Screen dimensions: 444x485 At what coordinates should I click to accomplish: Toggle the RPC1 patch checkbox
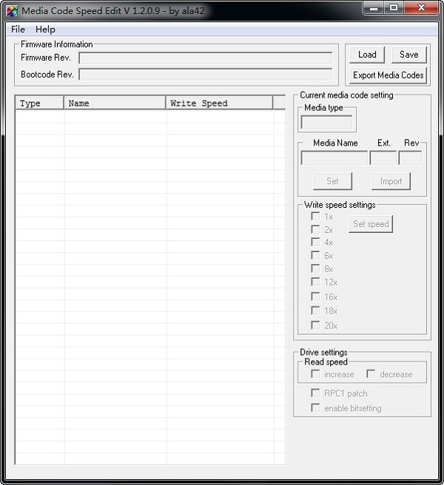(x=315, y=393)
